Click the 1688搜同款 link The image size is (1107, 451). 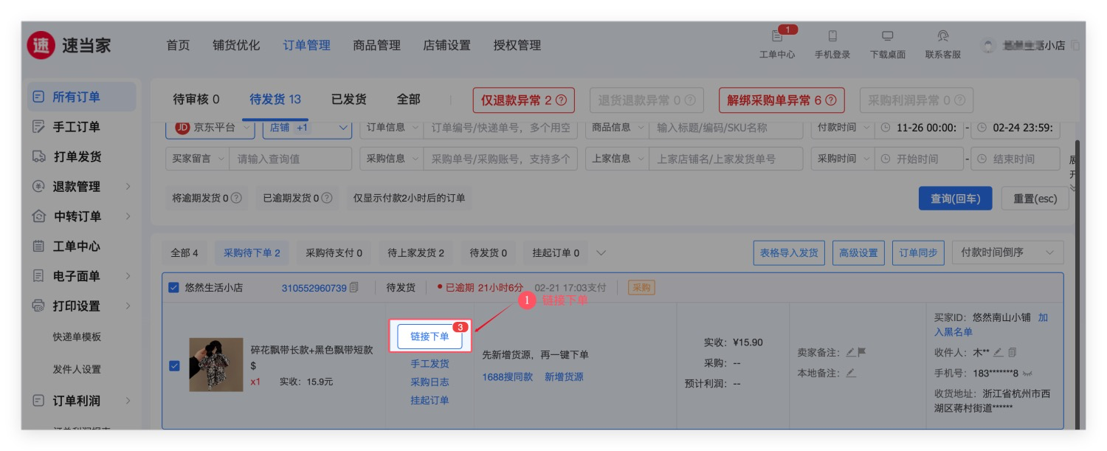pyautogui.click(x=508, y=377)
